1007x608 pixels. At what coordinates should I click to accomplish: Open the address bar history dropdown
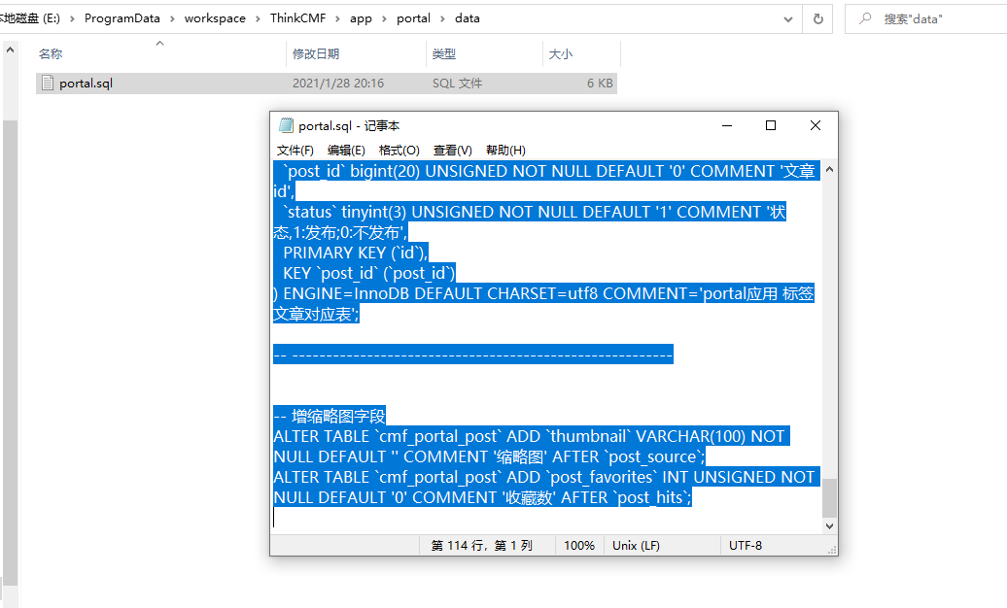788,18
